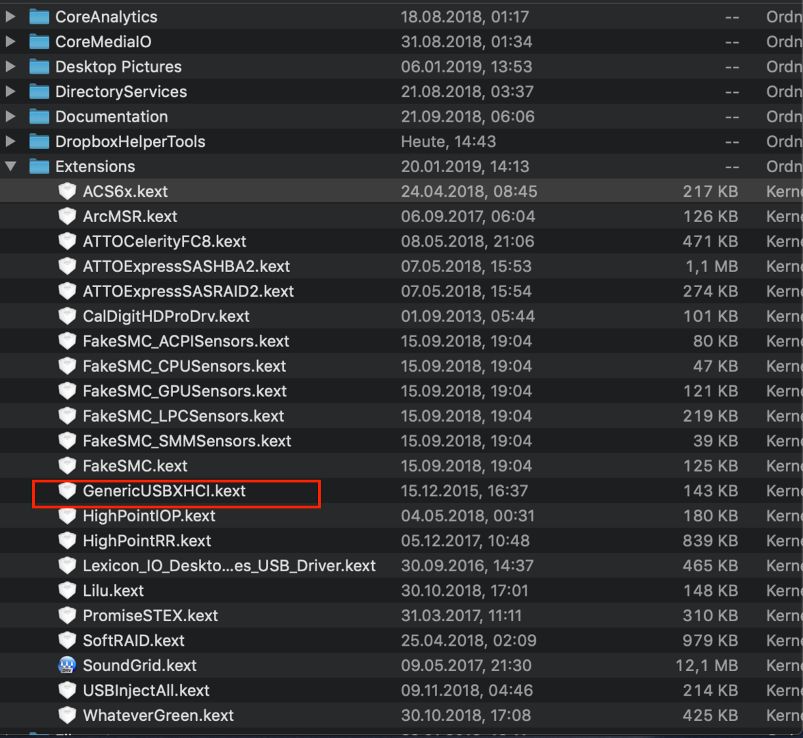The width and height of the screenshot is (803, 738).
Task: Click the FakeSMC_ACPISensors.kext kext icon
Action: click(x=67, y=342)
